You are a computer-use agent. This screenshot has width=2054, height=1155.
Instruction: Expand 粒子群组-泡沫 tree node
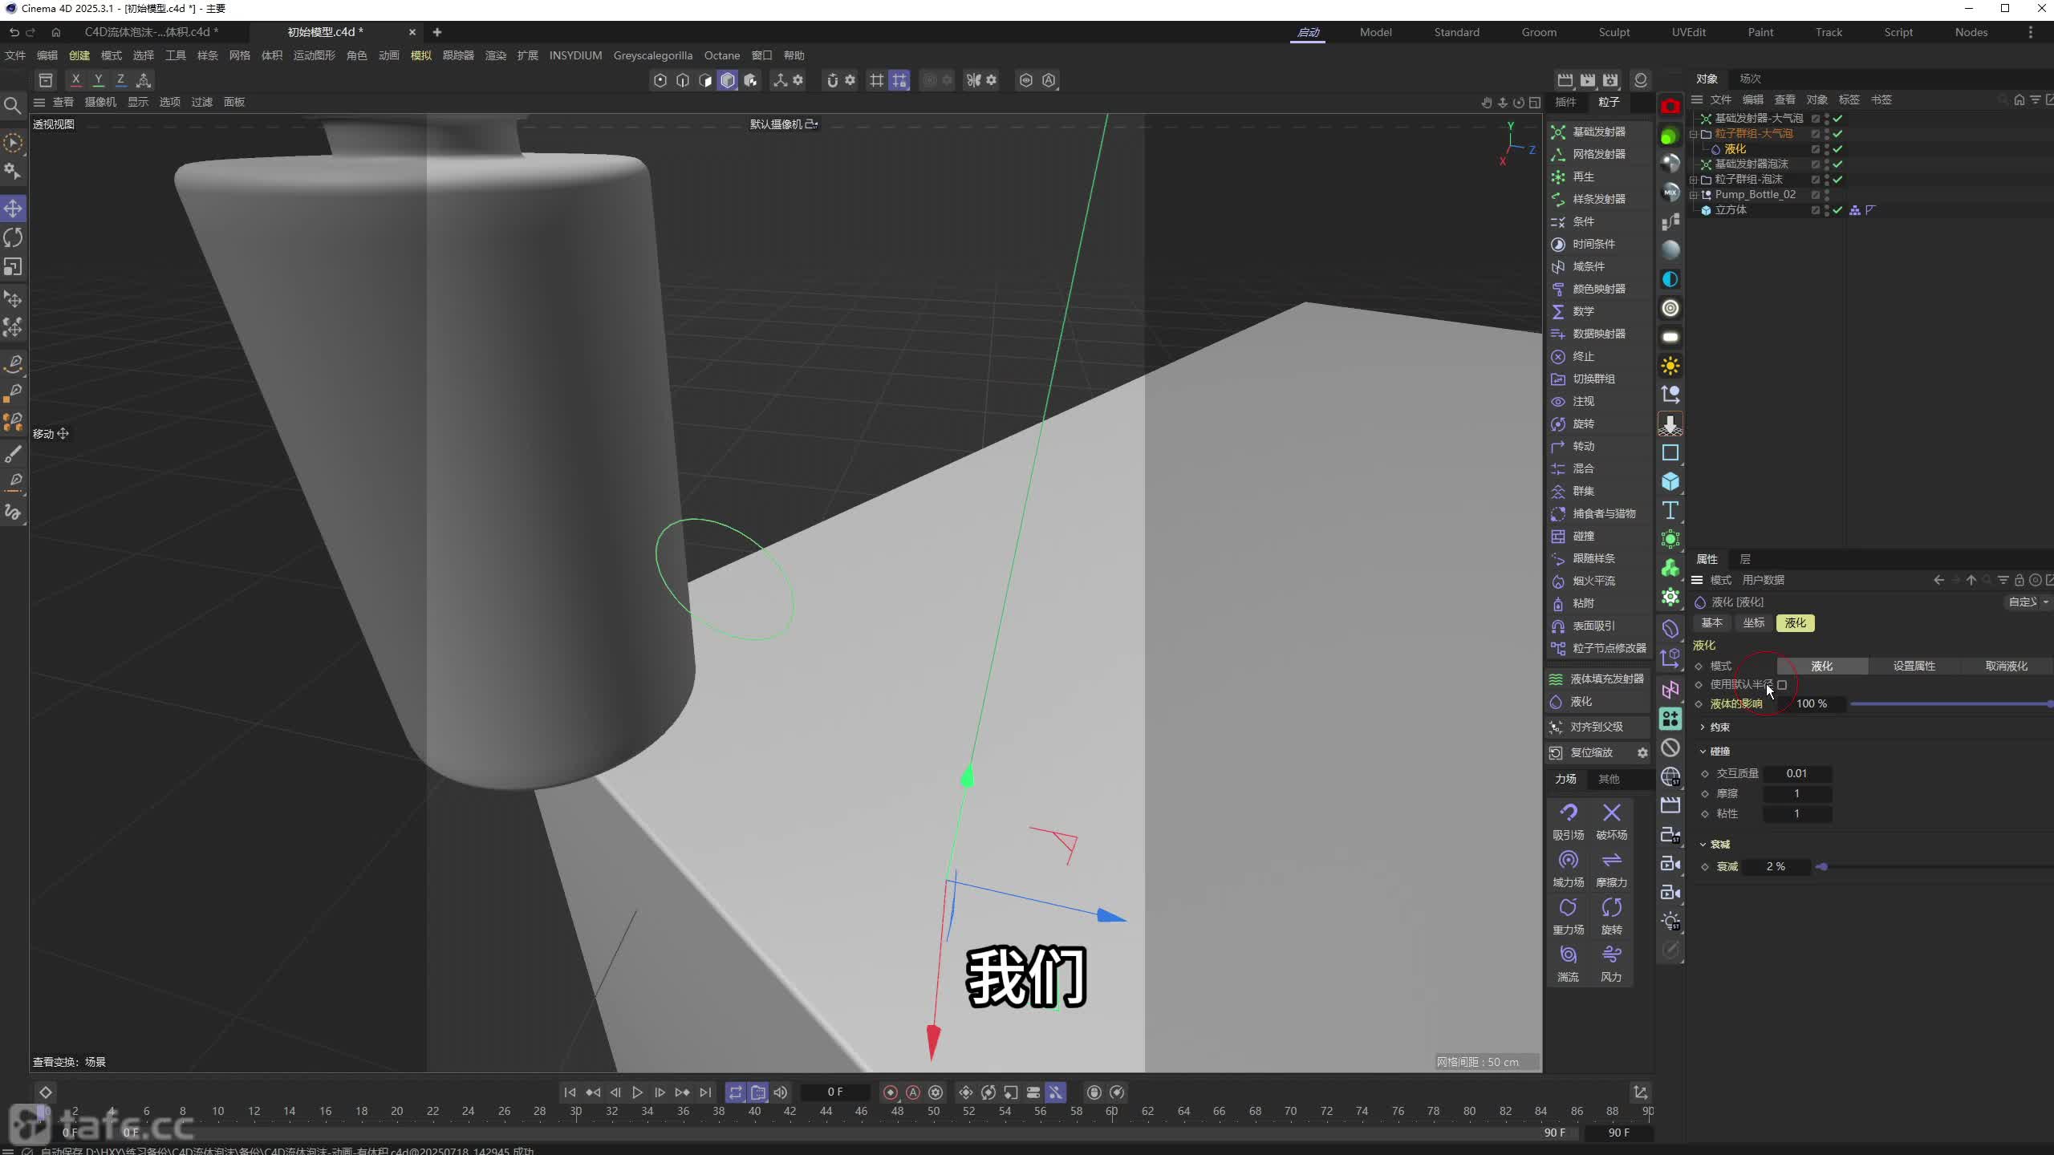1694,180
